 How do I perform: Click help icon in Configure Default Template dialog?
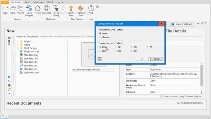pyautogui.click(x=100, y=59)
